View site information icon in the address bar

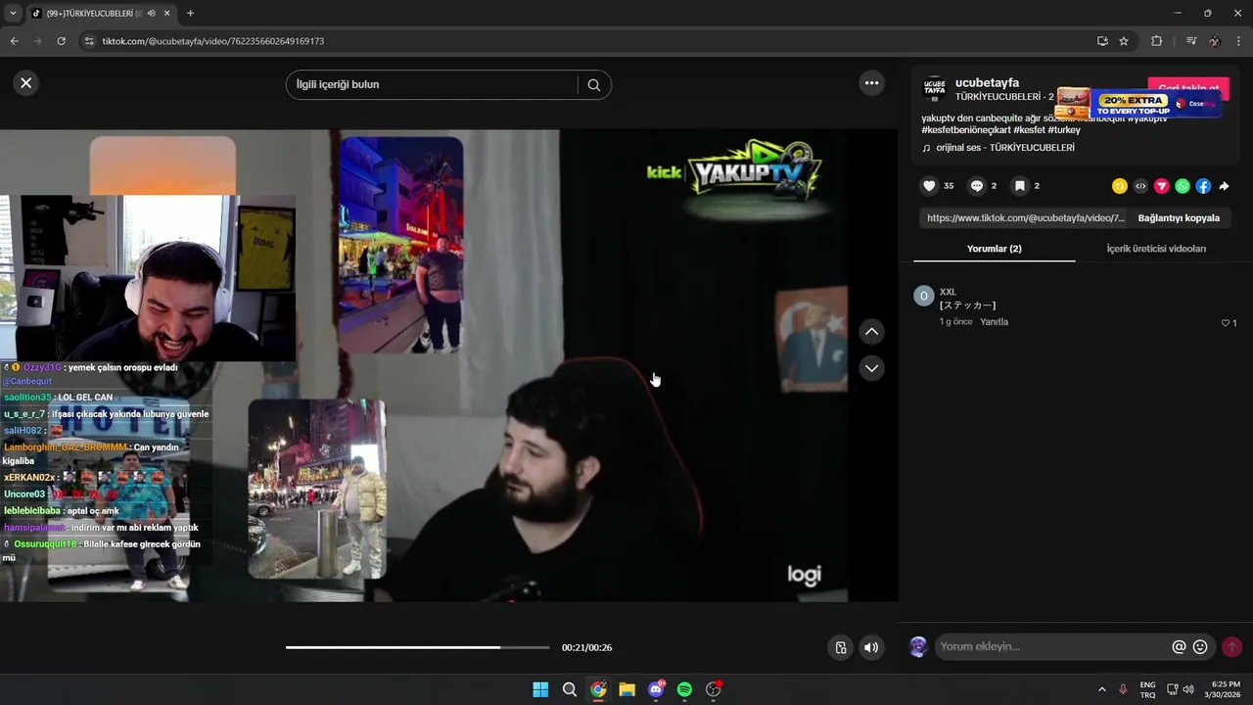(x=89, y=41)
